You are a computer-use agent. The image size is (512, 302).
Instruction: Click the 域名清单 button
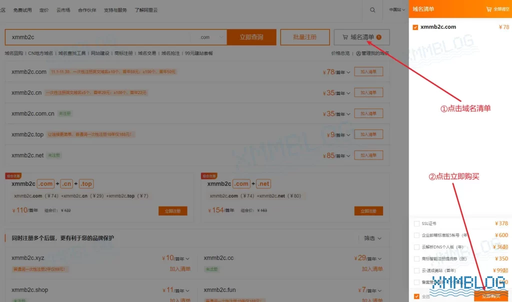362,37
